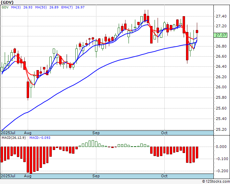Click the EMA(7) legend label
This screenshot has height=184, width=230.
pos(67,7)
